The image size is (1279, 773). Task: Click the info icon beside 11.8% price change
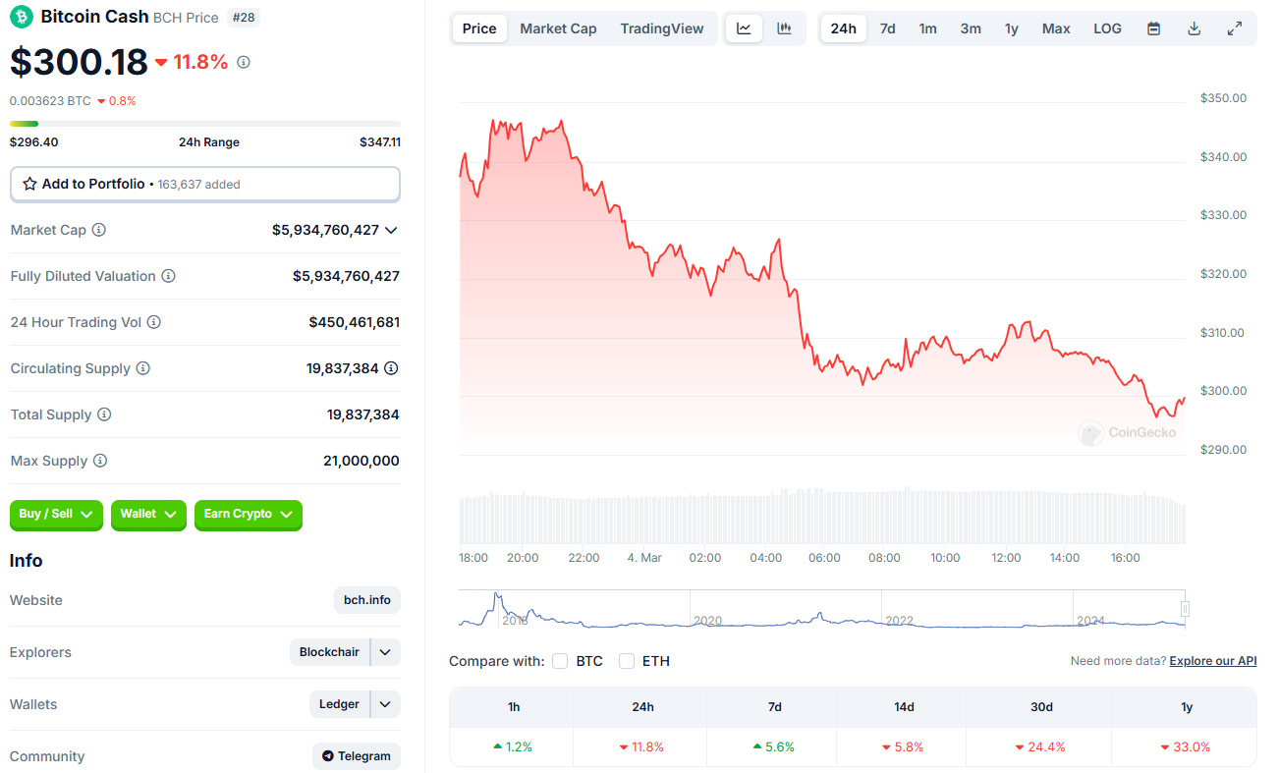tap(244, 62)
